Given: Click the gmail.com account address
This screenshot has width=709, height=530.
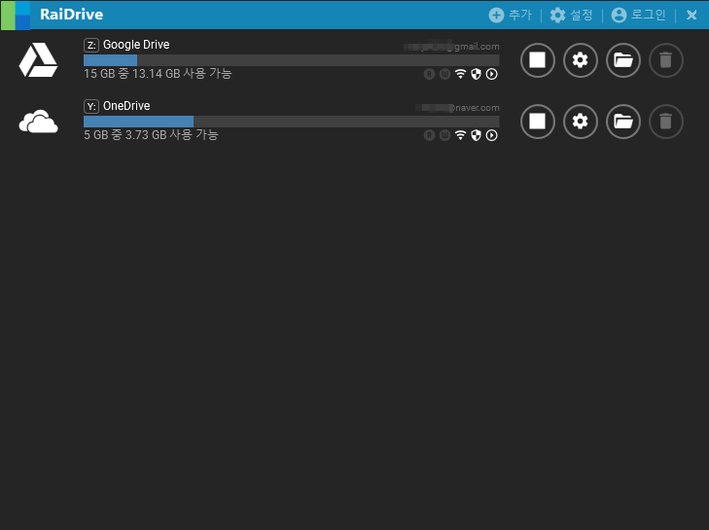Looking at the screenshot, I should tap(451, 46).
